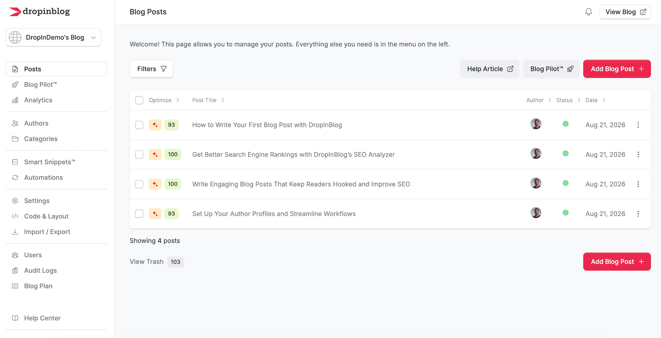Viewport: 661px width, 338px height.
Task: Open the three-dot menu for 'Write Engaging Blog Posts' row
Action: pyautogui.click(x=638, y=184)
